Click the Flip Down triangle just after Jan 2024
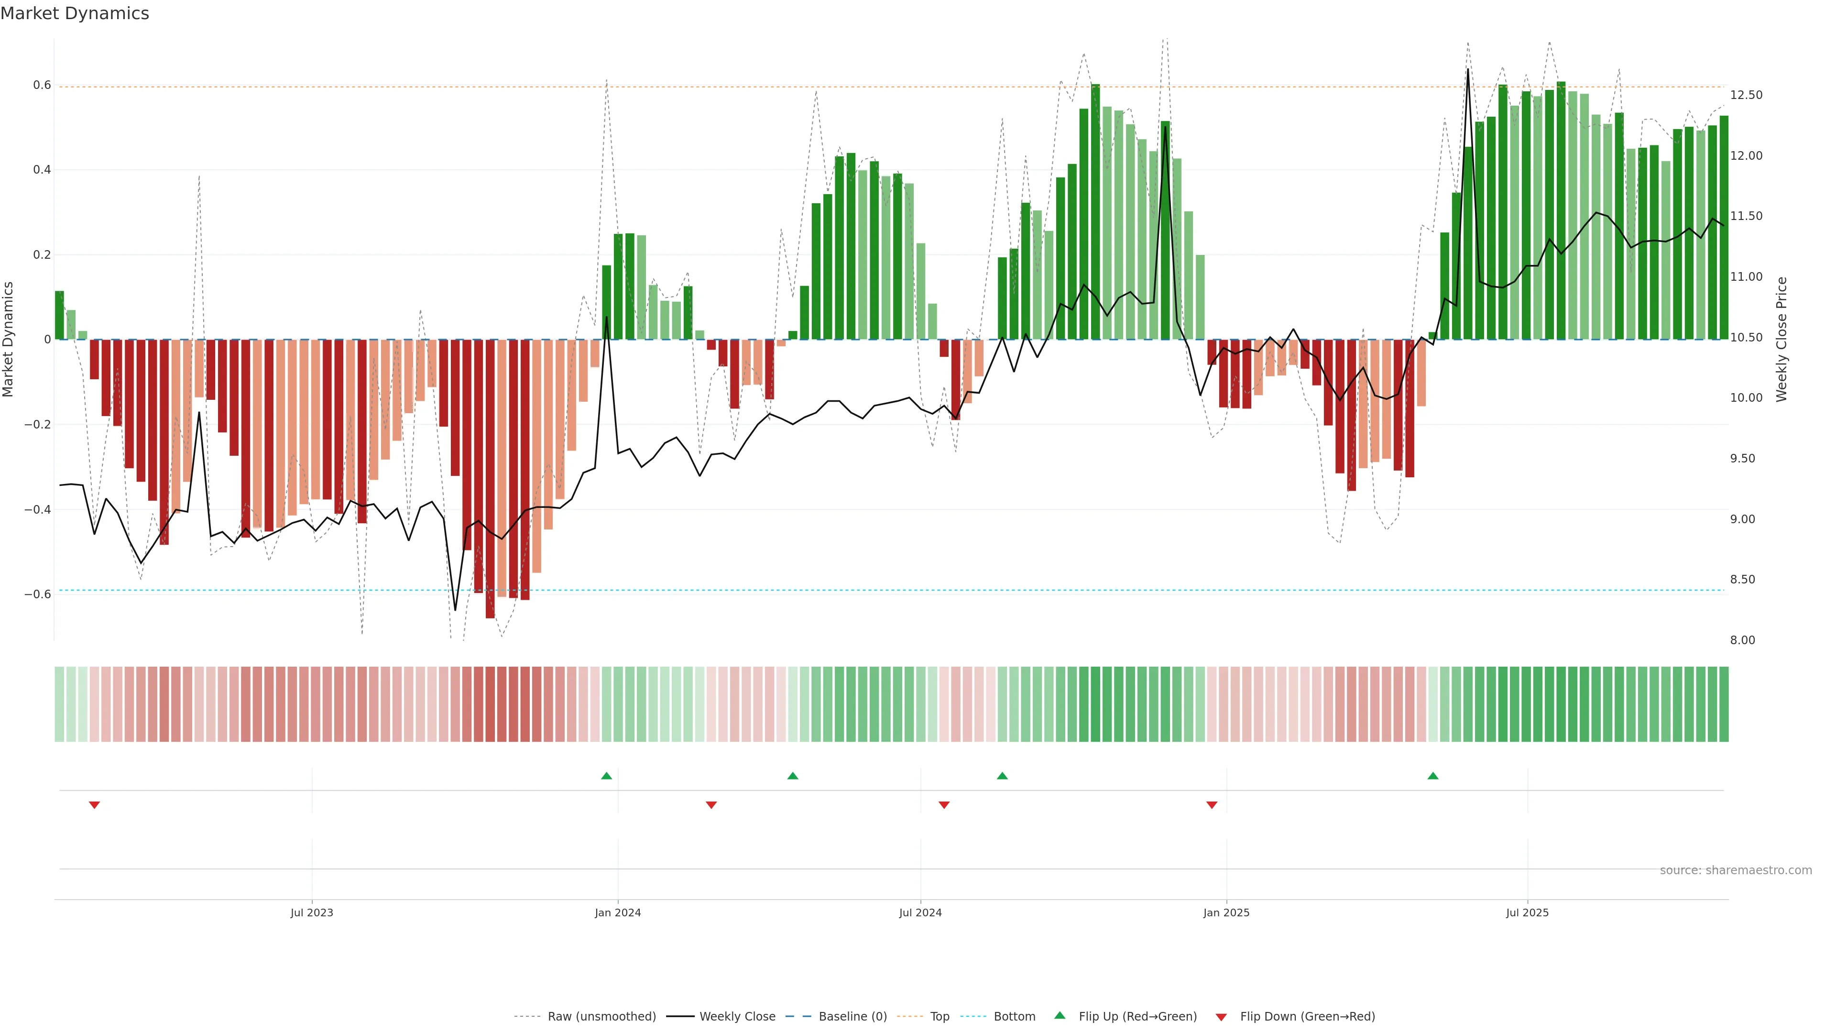Image resolution: width=1836 pixels, height=1033 pixels. 710,805
